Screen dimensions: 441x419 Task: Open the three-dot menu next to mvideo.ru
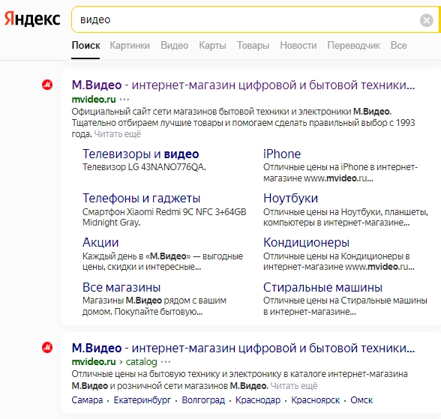[124, 99]
